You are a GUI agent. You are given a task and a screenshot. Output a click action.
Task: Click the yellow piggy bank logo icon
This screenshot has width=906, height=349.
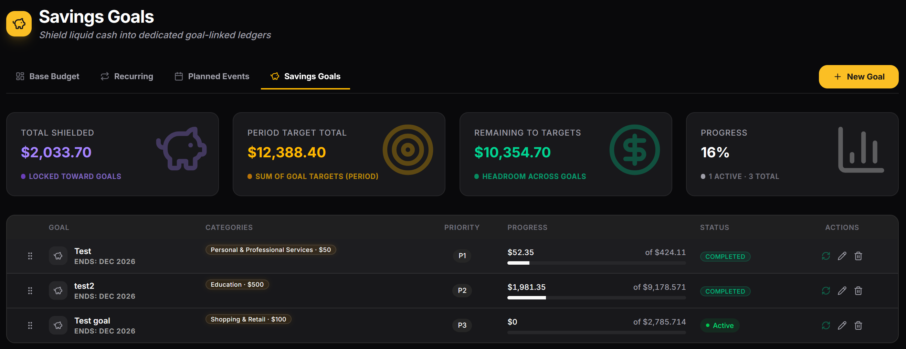pyautogui.click(x=19, y=23)
